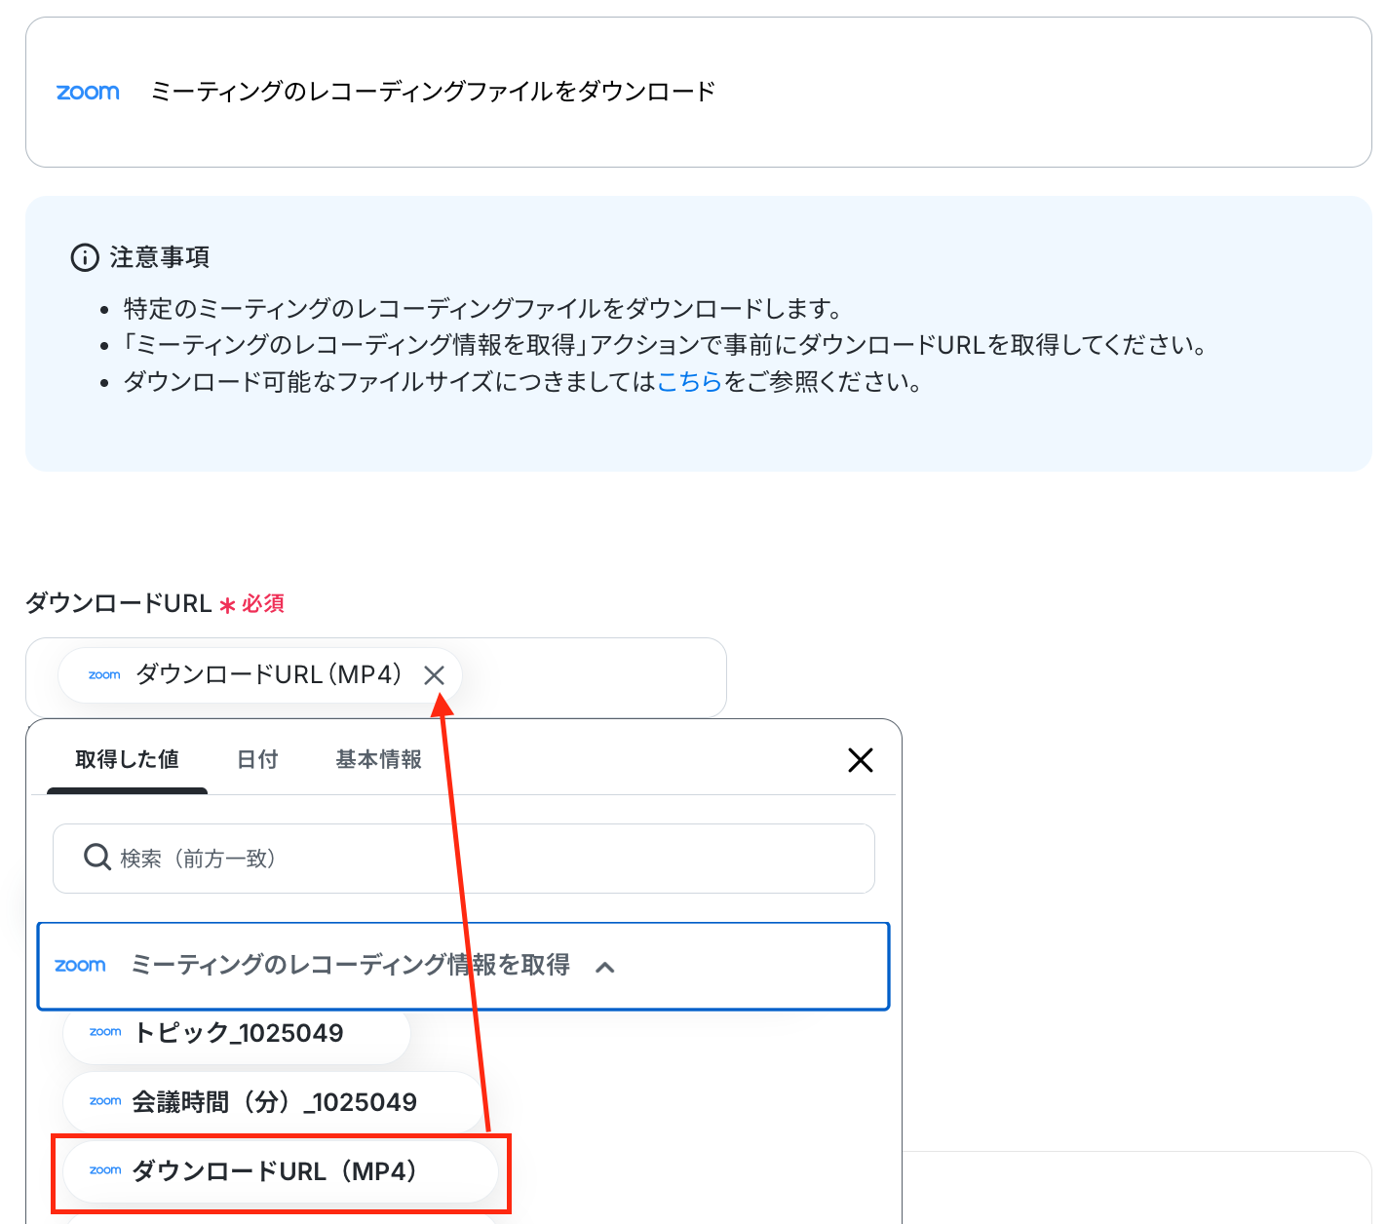Close the value picker panel
The width and height of the screenshot is (1386, 1224).
tap(861, 760)
